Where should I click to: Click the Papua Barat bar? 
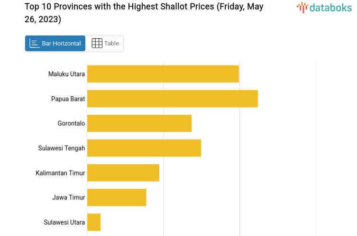(x=172, y=99)
